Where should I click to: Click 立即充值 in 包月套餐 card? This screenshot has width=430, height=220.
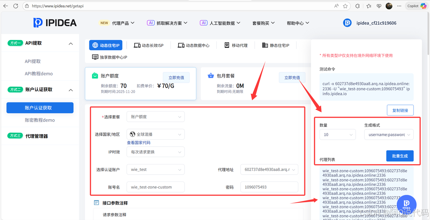point(292,77)
